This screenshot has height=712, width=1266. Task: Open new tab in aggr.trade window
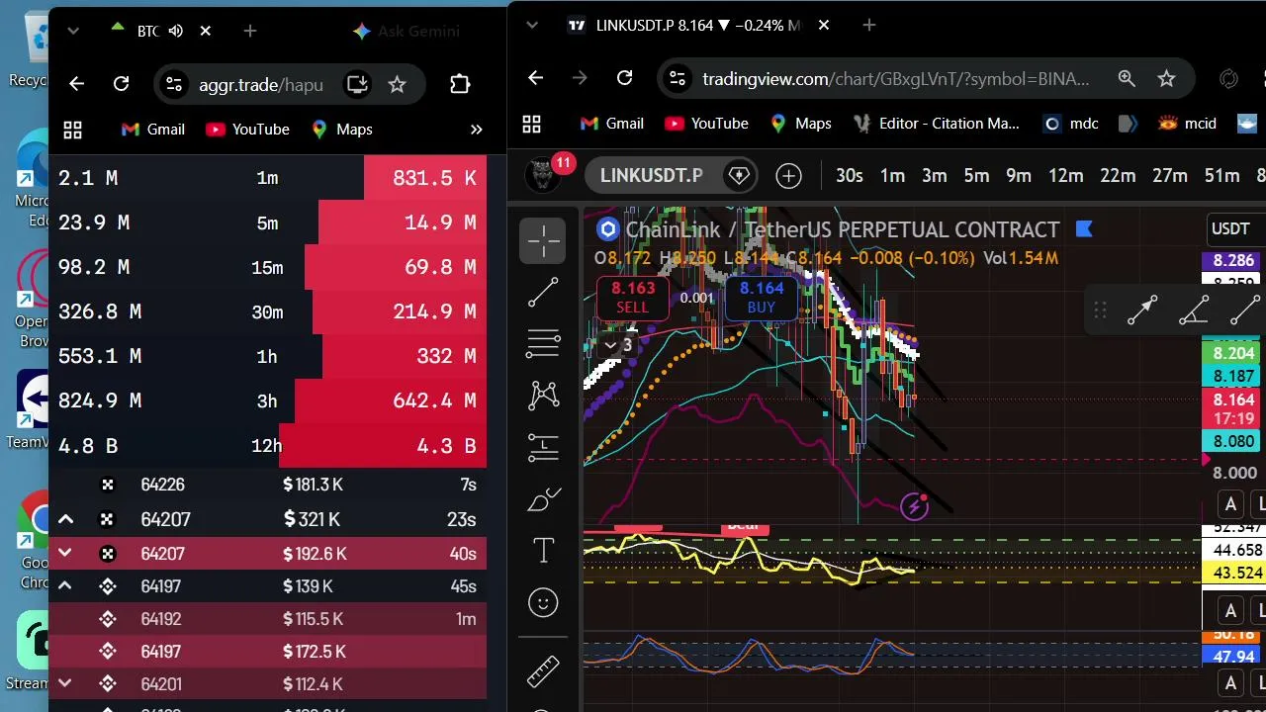click(250, 31)
